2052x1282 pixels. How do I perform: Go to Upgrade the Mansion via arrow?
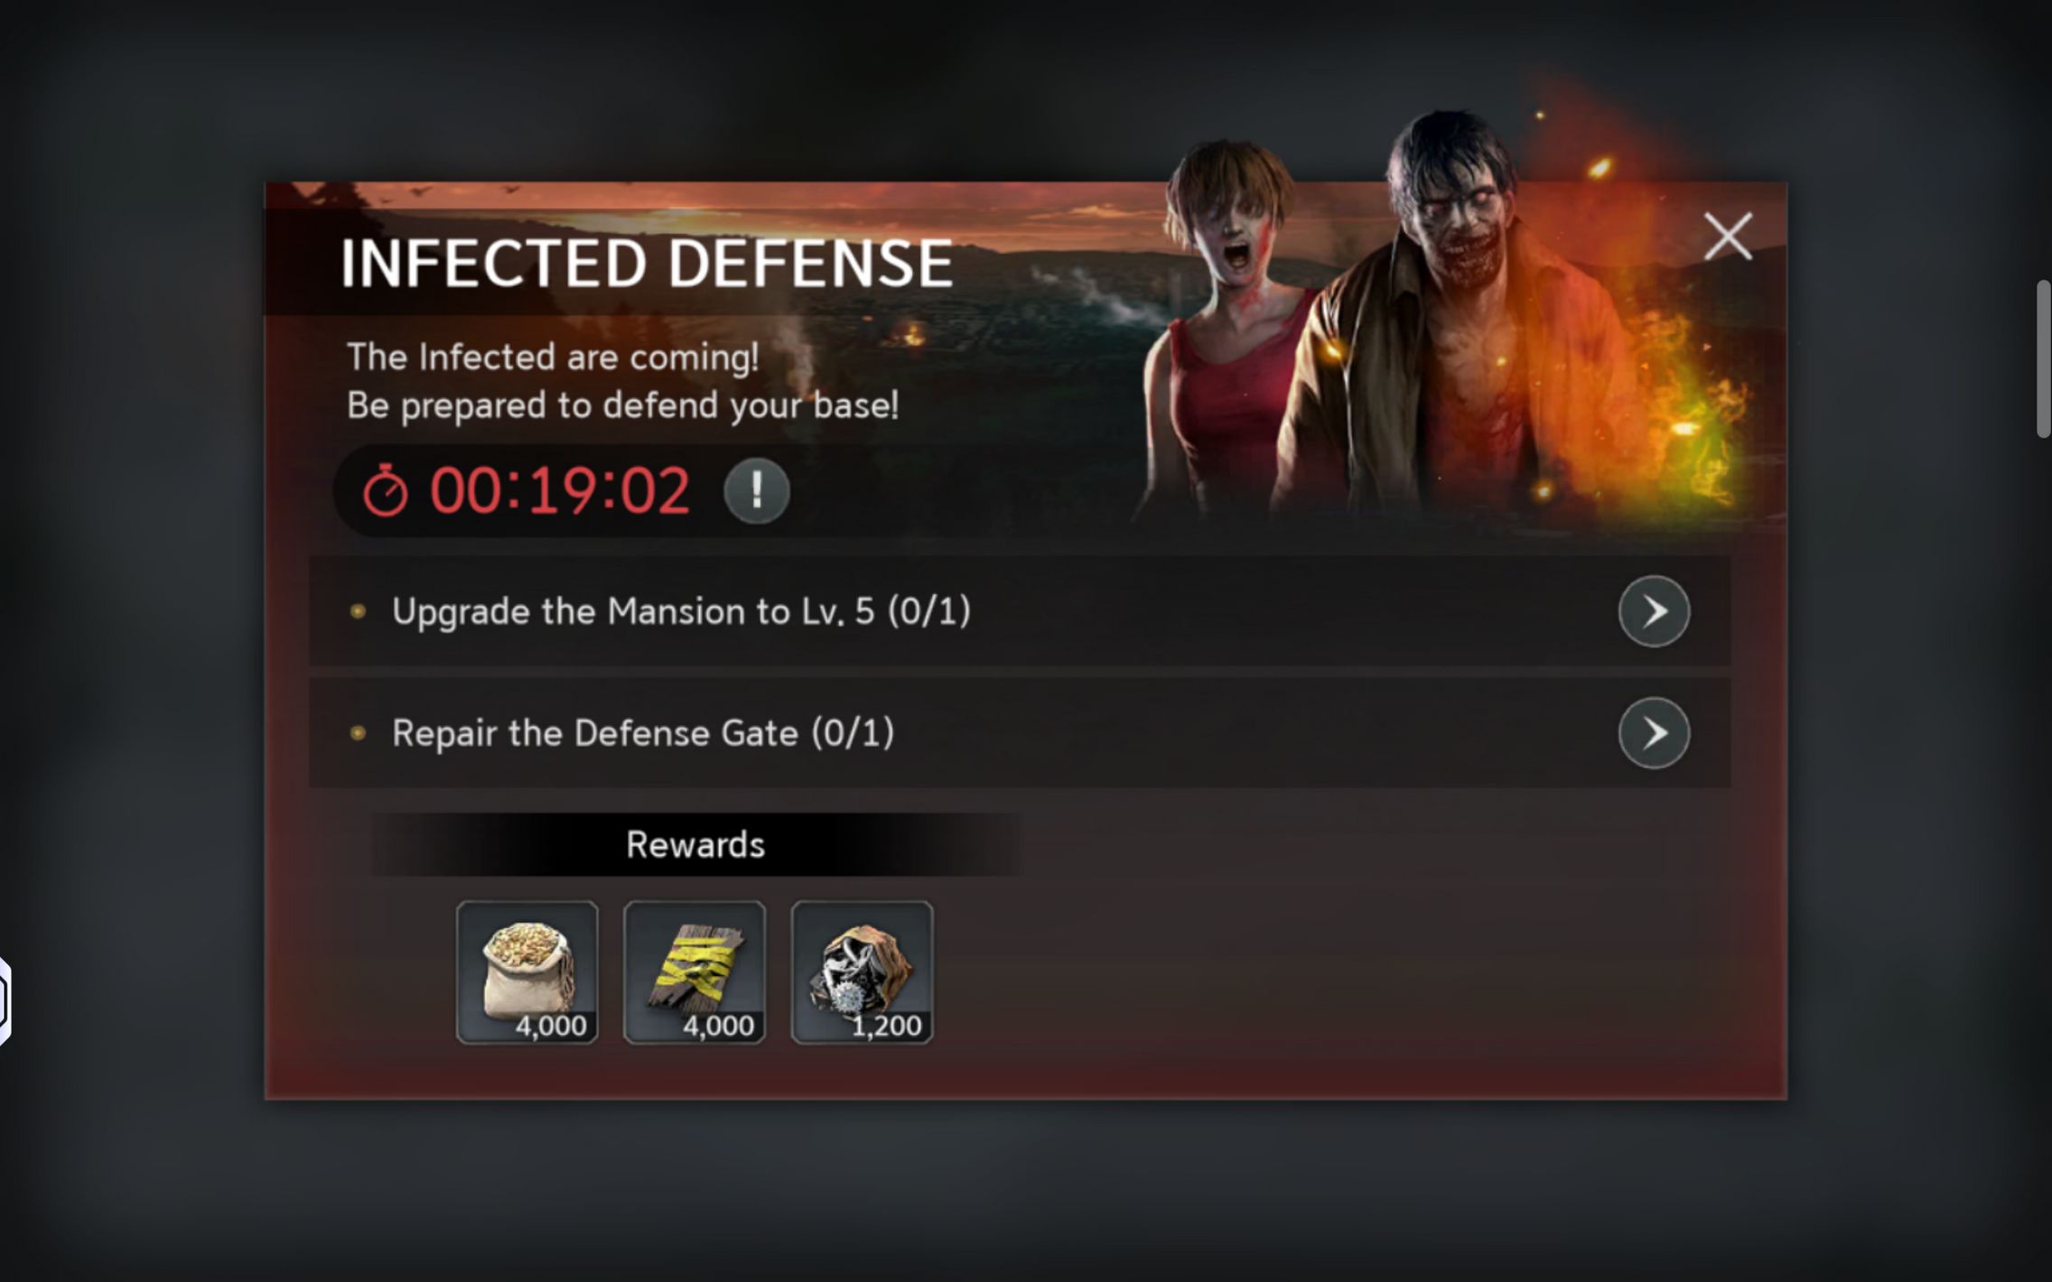(1654, 611)
